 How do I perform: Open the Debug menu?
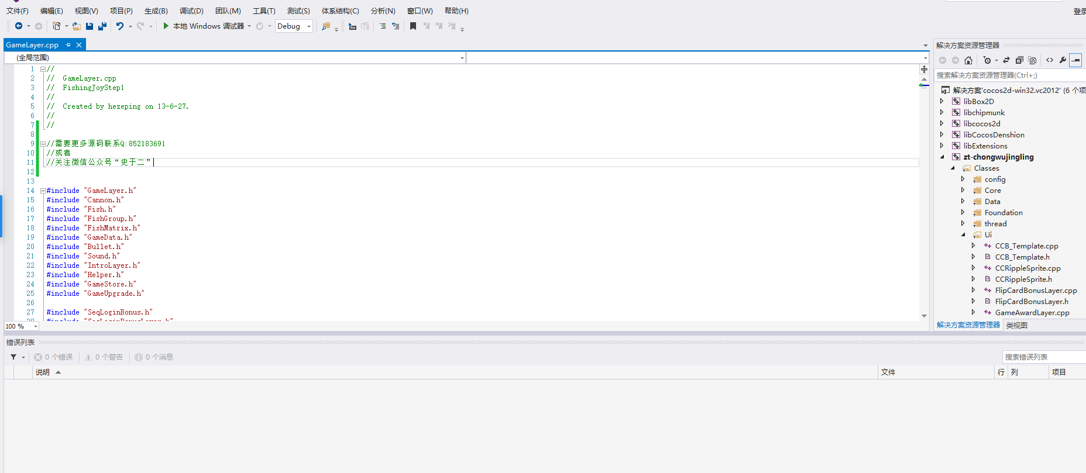pyautogui.click(x=191, y=11)
